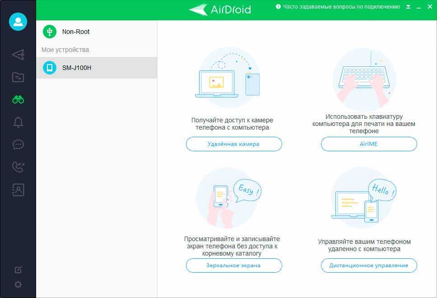Click the Дистанционное управление button
The image size is (437, 298).
(369, 265)
